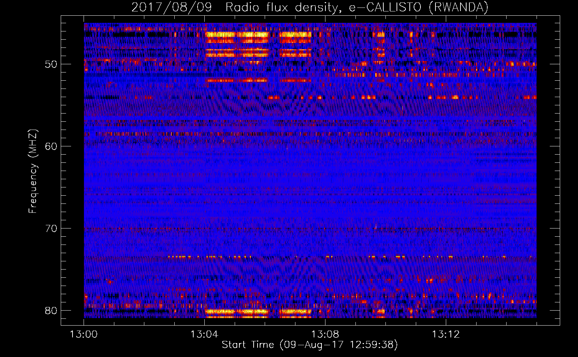The height and width of the screenshot is (357, 578).
Task: Click the 70 MHz frequency tick label
Action: click(51, 228)
